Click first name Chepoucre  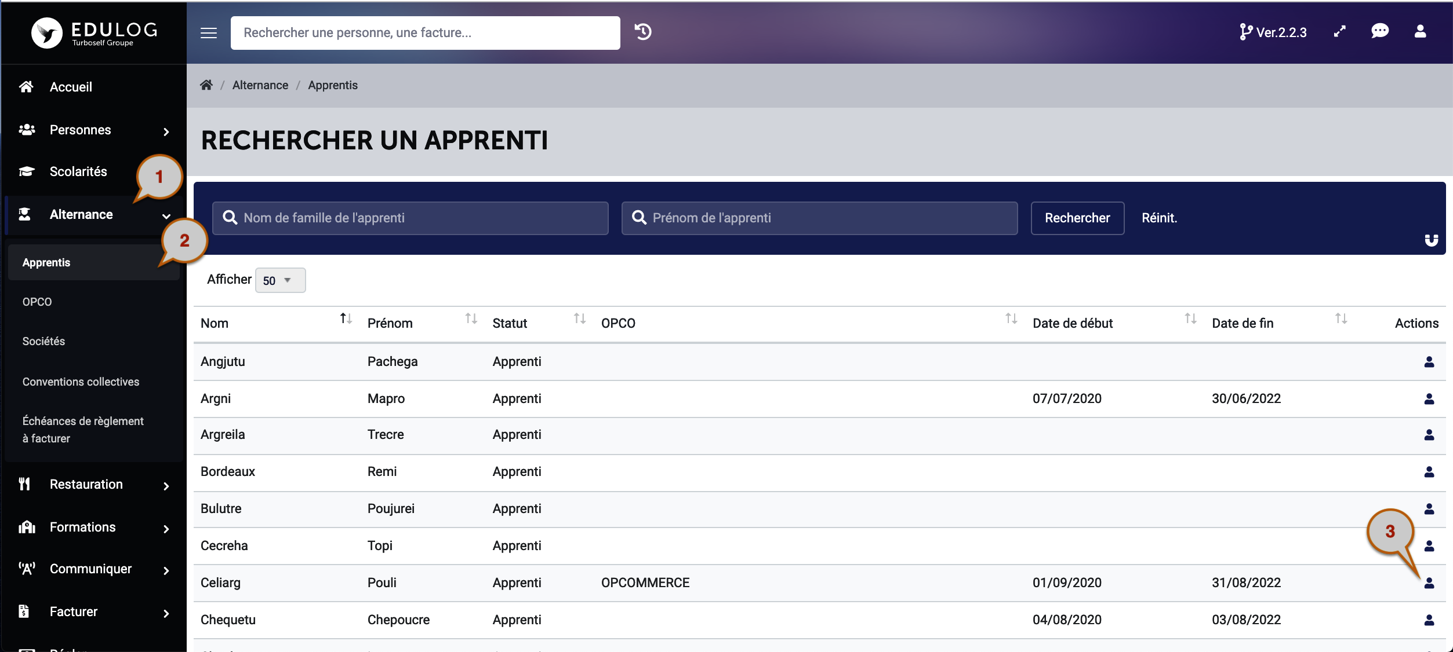pos(399,620)
